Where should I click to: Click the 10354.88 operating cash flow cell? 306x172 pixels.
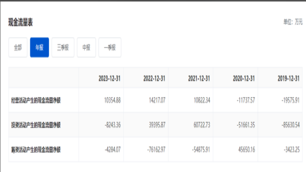point(112,101)
